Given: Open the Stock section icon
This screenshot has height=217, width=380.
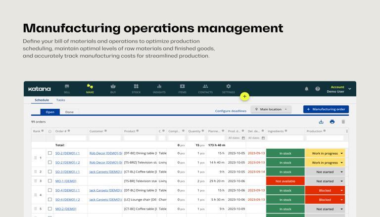Looking at the screenshot, I should 136,87.
